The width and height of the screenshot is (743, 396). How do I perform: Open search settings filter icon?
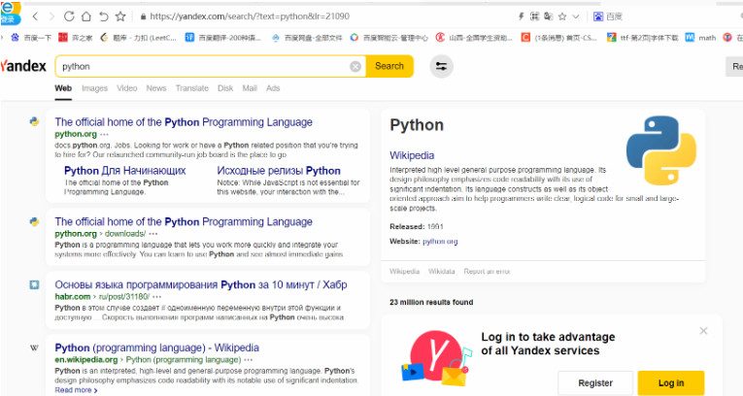pos(441,66)
